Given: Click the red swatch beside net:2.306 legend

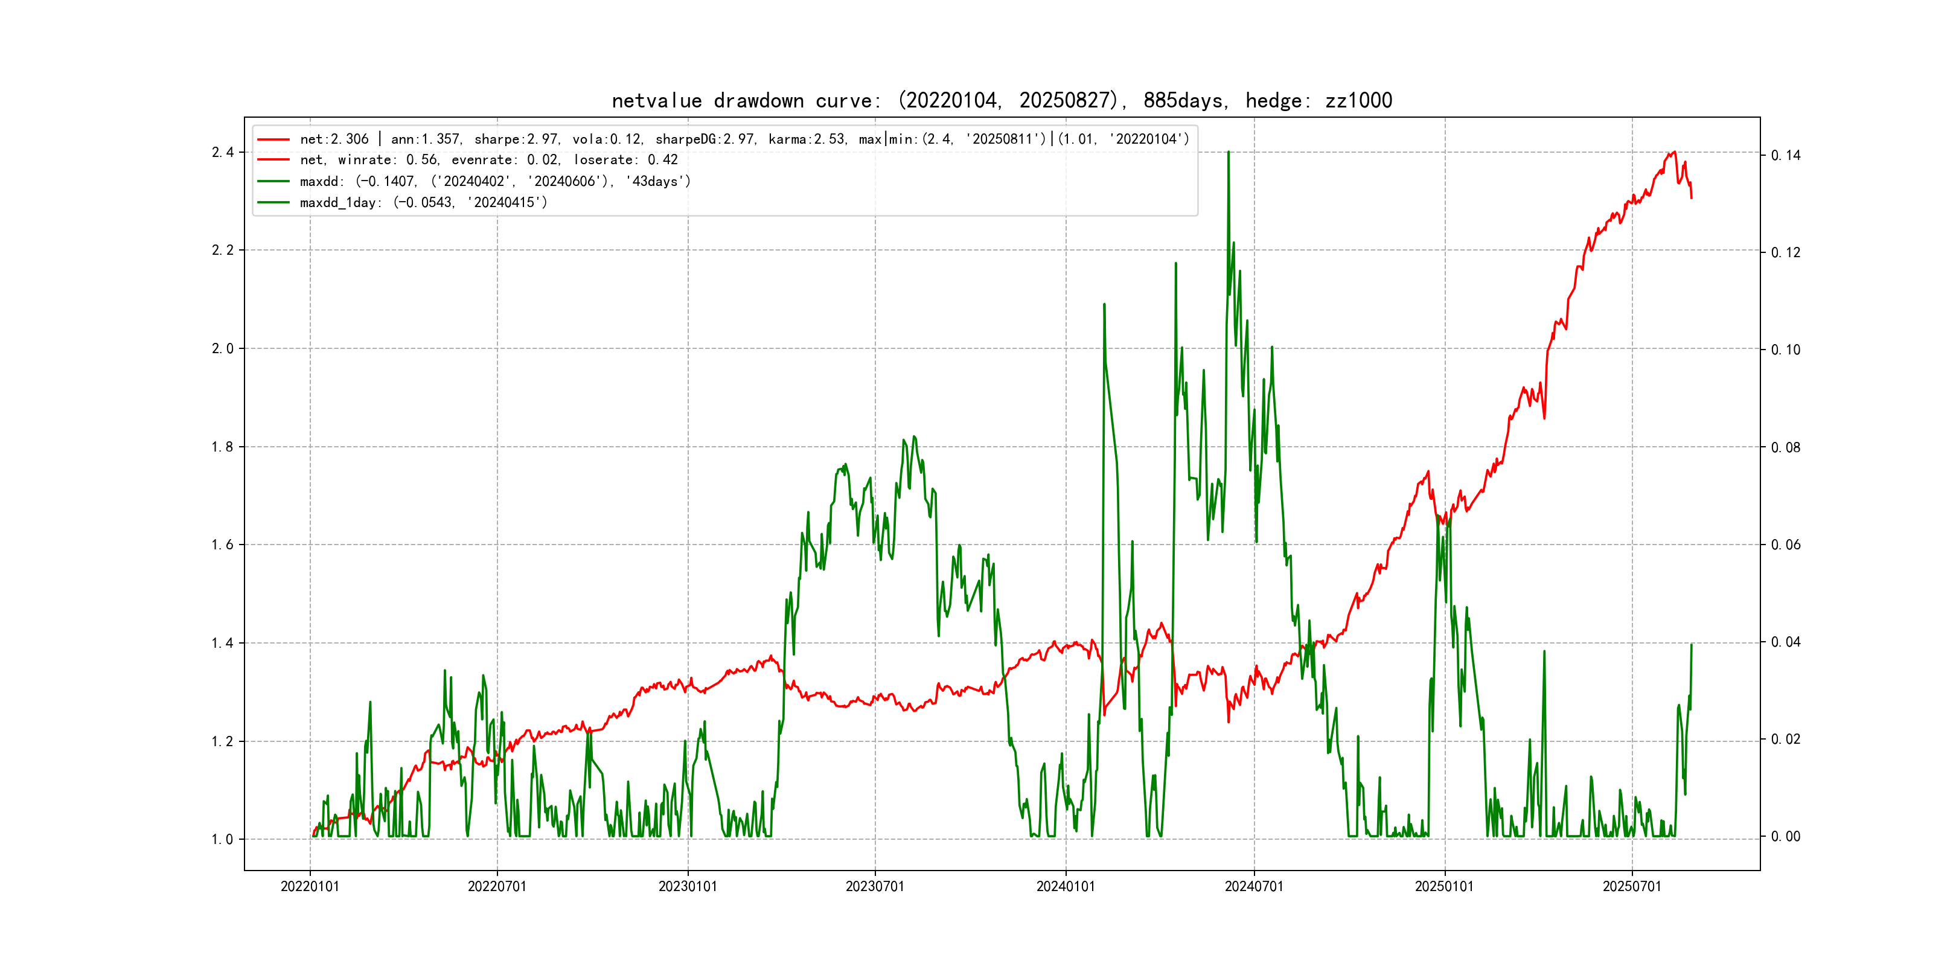Looking at the screenshot, I should coord(273,139).
